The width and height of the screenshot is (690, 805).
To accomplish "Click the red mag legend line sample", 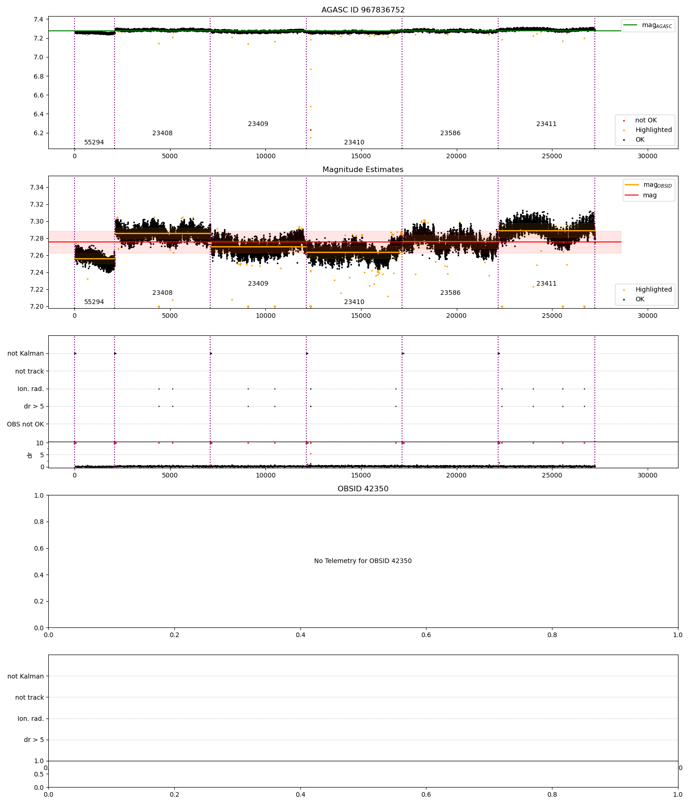I will [x=632, y=195].
